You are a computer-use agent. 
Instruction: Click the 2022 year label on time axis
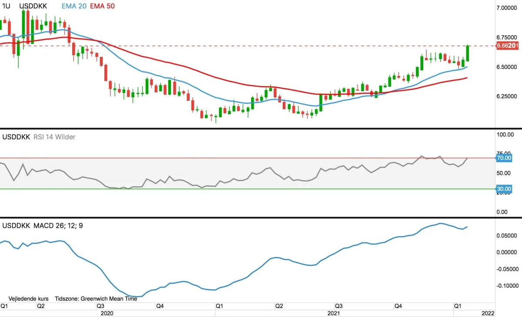(x=488, y=313)
